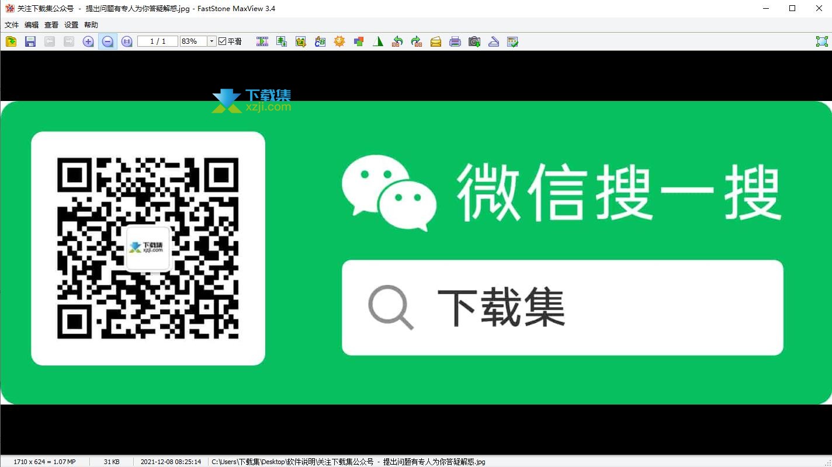Open sharpen tool with the green triangle icon
The height and width of the screenshot is (467, 832).
(378, 41)
